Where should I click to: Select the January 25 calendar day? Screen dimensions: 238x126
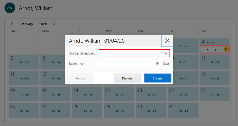(x=214, y=94)
